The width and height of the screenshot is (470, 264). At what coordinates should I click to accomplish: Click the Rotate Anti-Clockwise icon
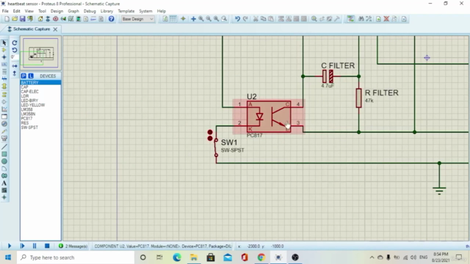[15, 50]
